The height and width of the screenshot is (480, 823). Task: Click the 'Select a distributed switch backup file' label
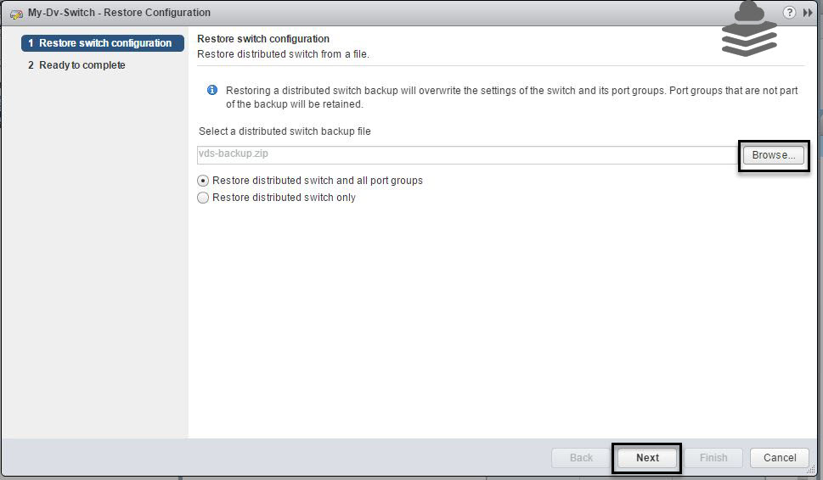click(x=285, y=131)
